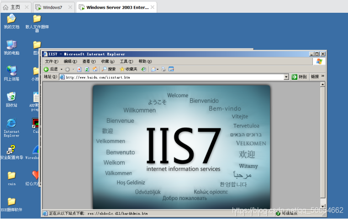Expand the Links bar chevron
The width and height of the screenshot is (348, 219).
click(x=323, y=76)
